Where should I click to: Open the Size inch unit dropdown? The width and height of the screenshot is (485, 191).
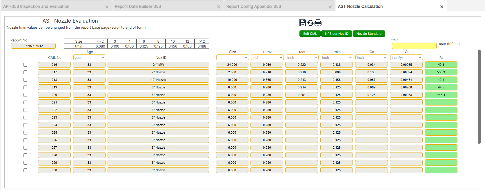(x=232, y=58)
